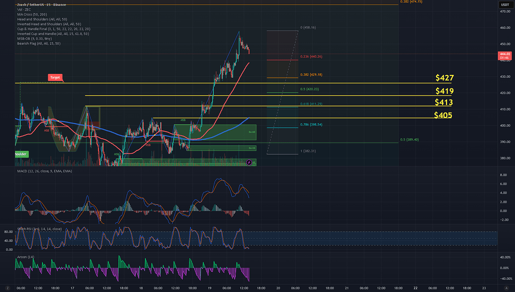The image size is (515, 292).
Task: Open the USDT currency selector
Action: 505,5
